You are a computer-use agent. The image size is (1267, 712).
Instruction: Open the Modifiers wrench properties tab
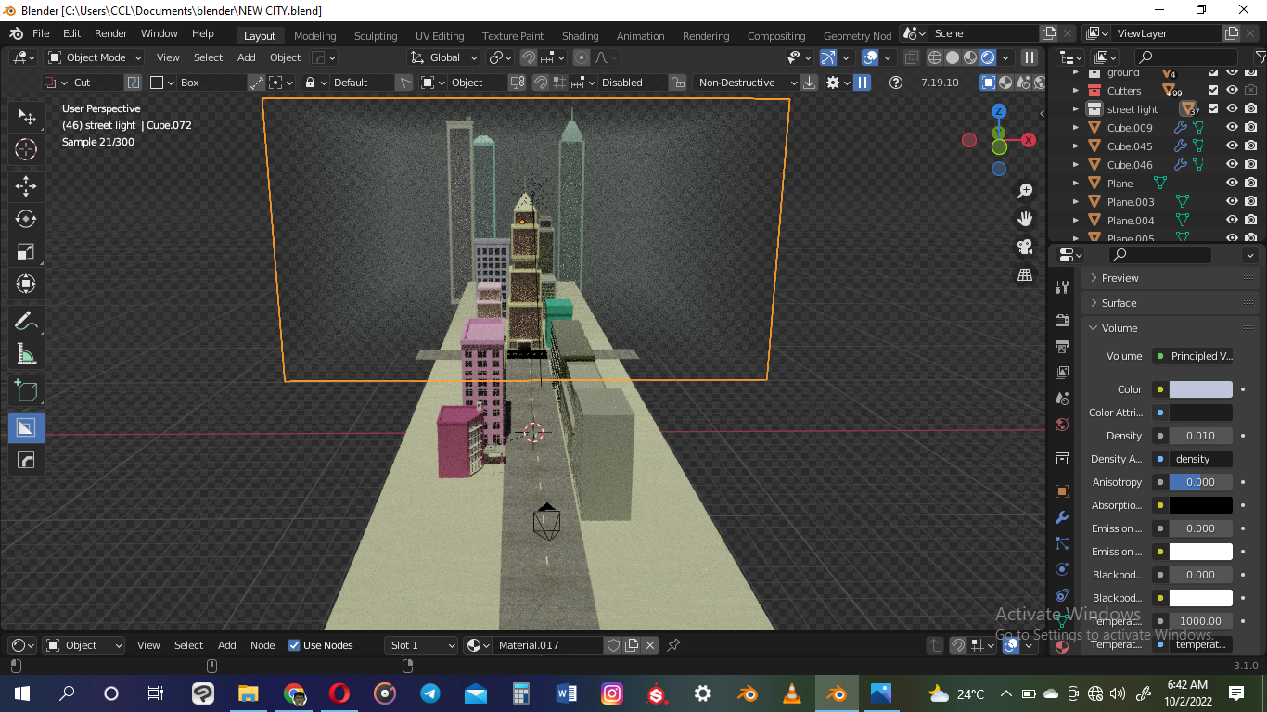[x=1062, y=517]
